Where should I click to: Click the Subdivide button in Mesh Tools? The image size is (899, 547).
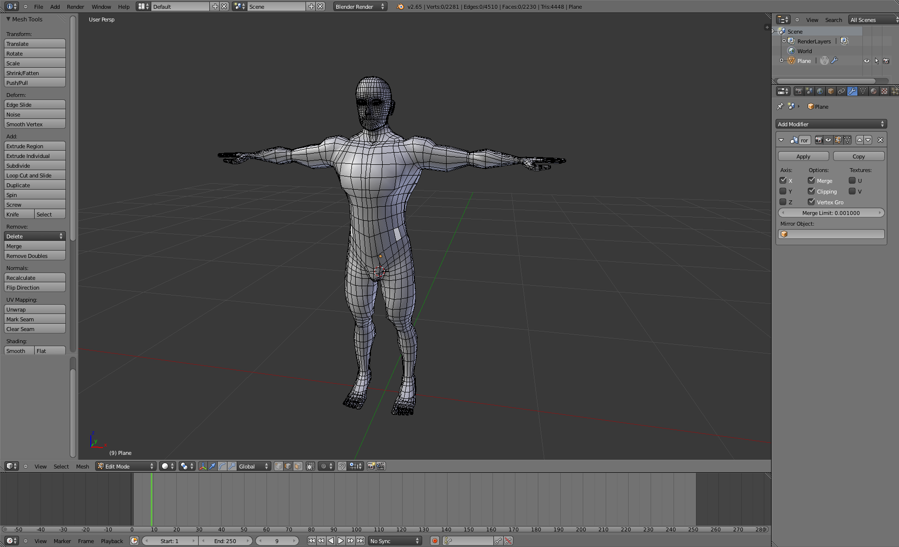[35, 166]
